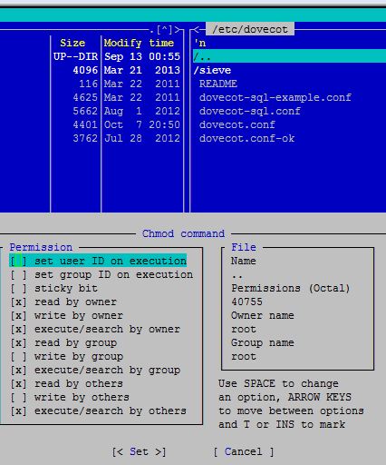This screenshot has height=465, width=386.
Task: Click the /etc/dovecot path header
Action: pyautogui.click(x=250, y=29)
